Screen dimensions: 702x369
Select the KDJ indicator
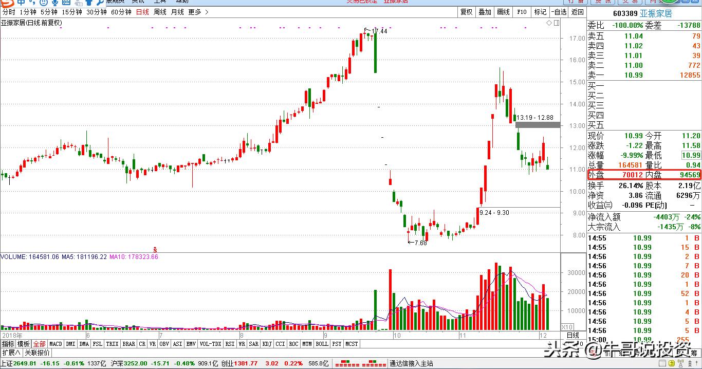click(267, 344)
